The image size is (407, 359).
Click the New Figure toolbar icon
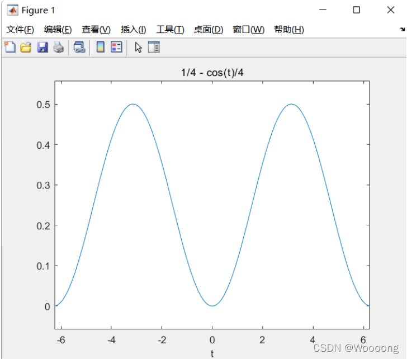click(10, 48)
